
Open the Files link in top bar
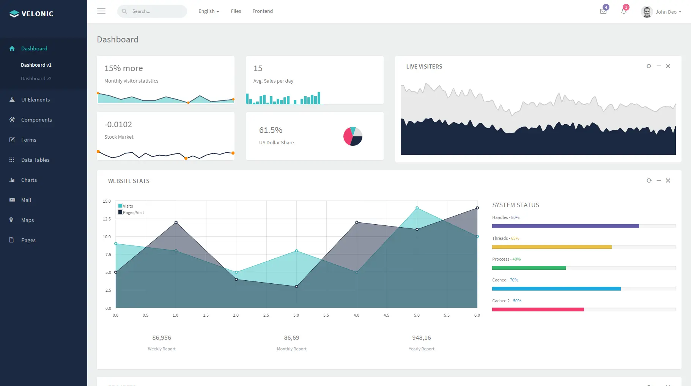[236, 11]
